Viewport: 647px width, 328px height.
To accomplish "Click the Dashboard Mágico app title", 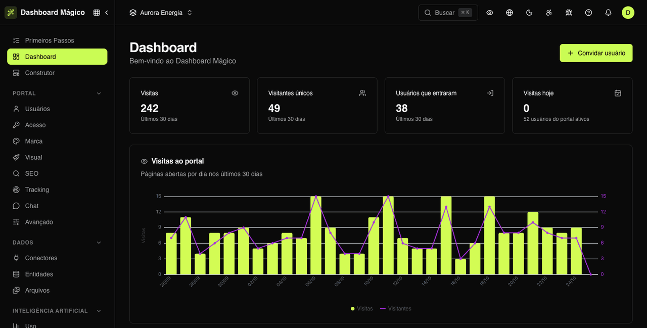I will (53, 13).
